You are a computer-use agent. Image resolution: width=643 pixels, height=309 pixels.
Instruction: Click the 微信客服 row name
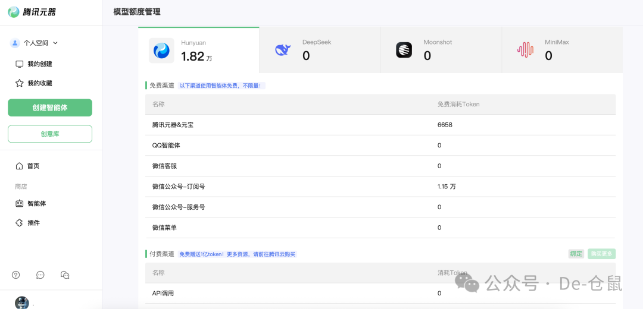164,166
